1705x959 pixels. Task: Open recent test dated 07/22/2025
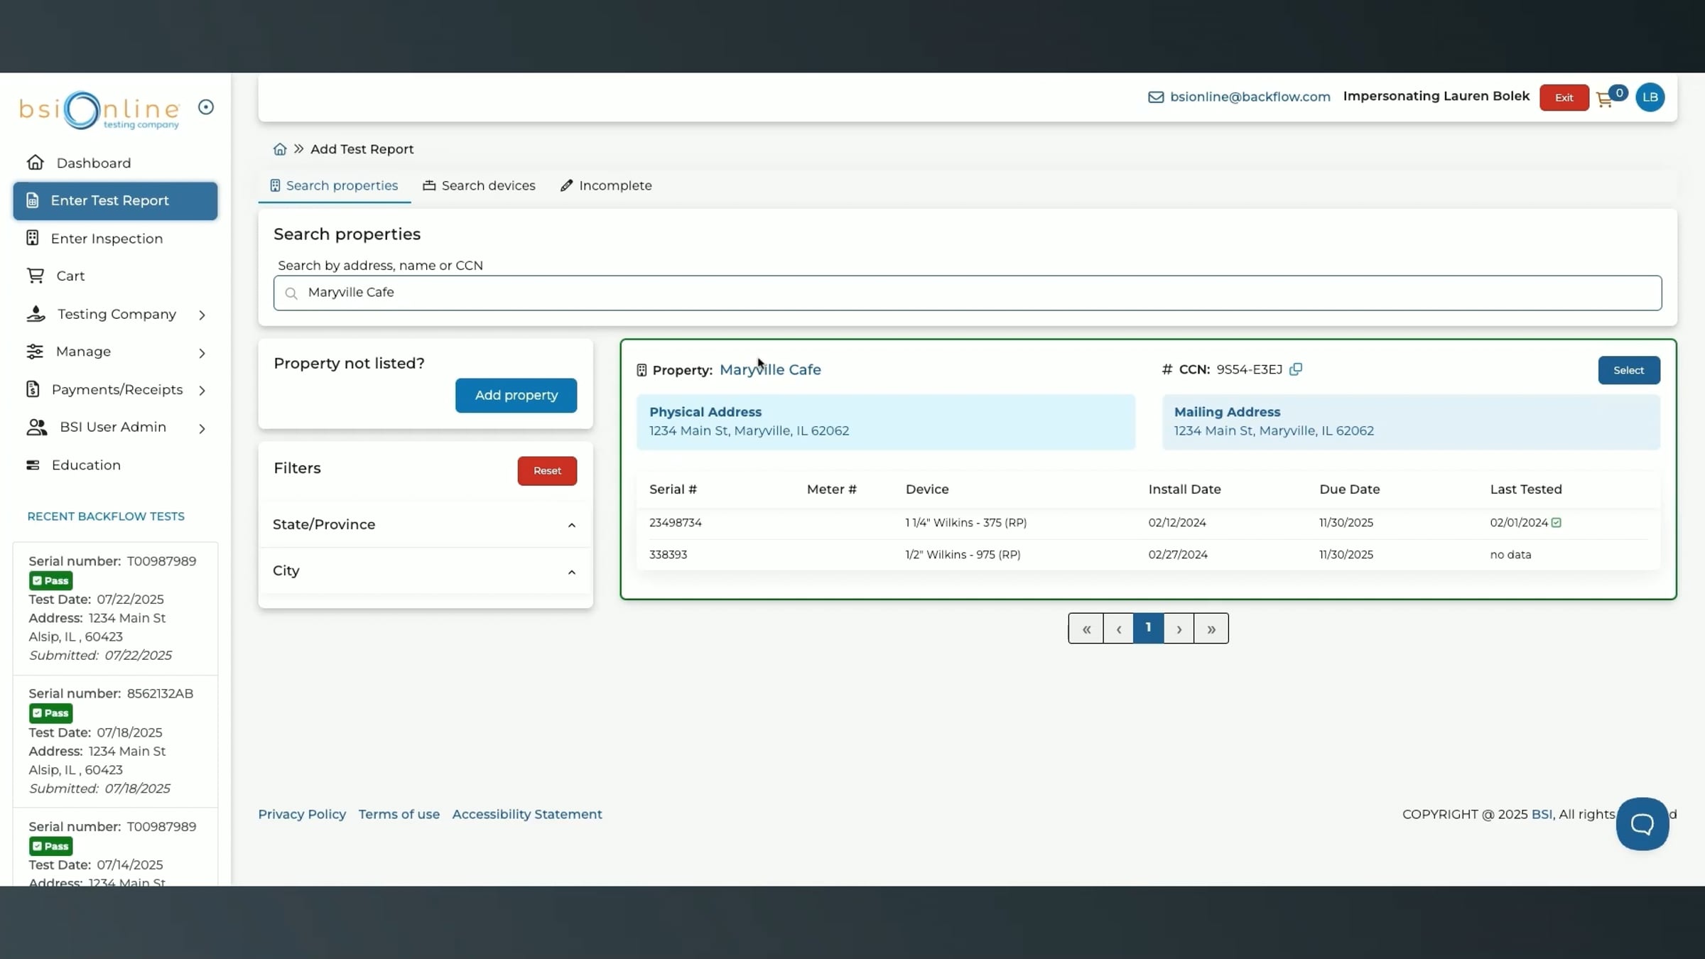point(115,609)
